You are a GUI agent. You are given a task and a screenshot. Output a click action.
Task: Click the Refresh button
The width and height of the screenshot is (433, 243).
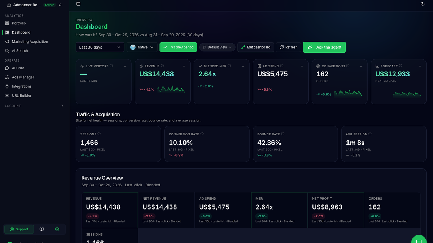(x=288, y=47)
